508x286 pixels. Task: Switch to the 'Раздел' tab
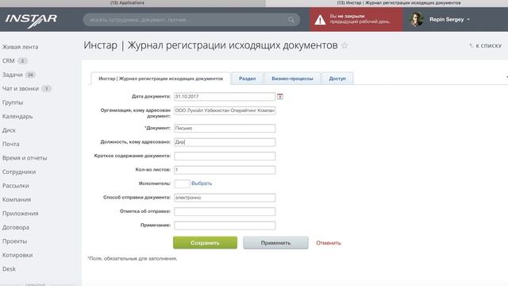(247, 79)
